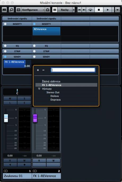
Task: Click plus icon in routing popup
Action: pos(38,70)
